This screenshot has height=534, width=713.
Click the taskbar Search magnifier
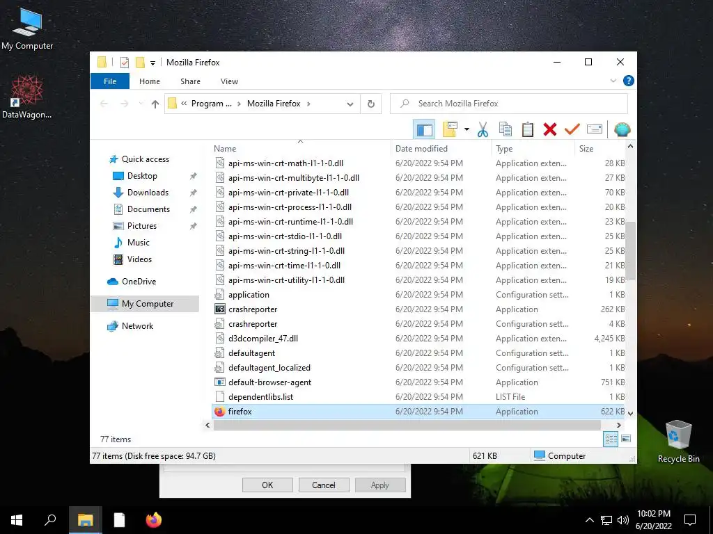(x=50, y=520)
